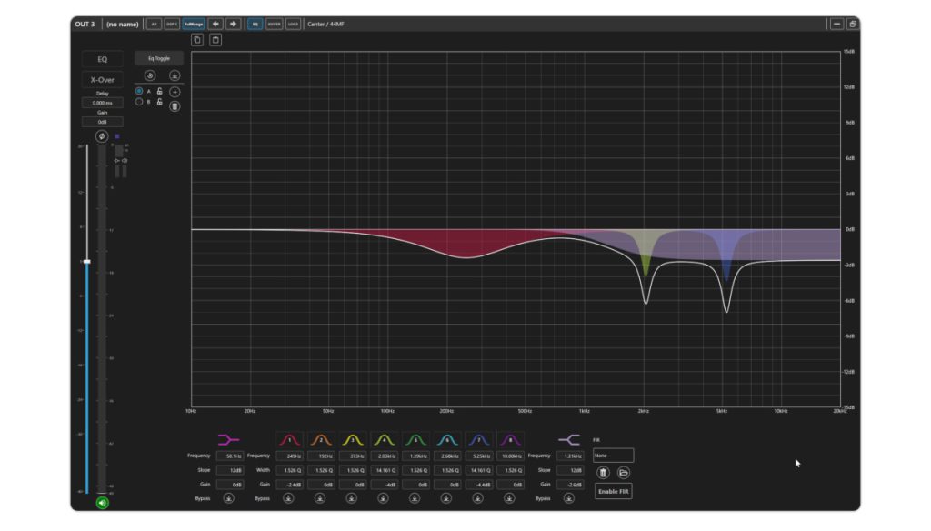Select EQ band 6 cyan filter icon
Screen dimensions: 931x531
click(447, 439)
